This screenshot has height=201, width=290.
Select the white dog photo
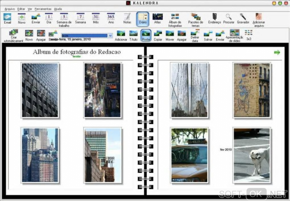coord(252,155)
